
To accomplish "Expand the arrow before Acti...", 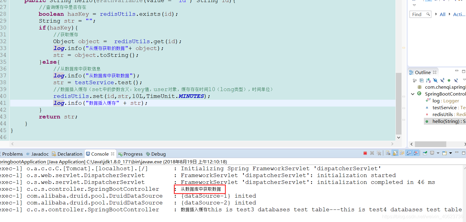I will coord(450,14).
